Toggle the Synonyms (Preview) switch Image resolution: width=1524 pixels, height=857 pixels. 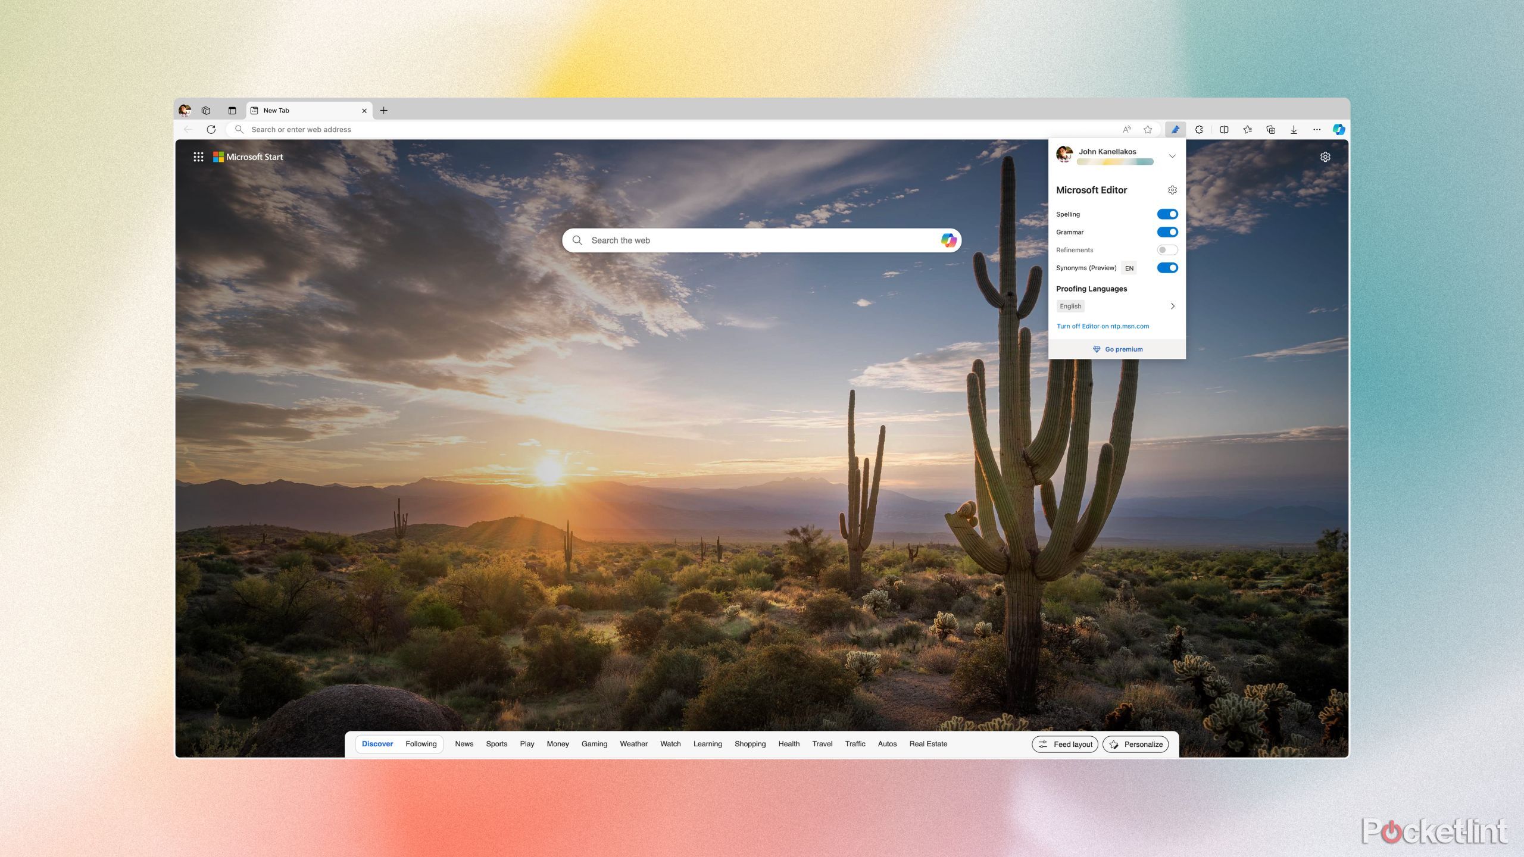point(1167,268)
